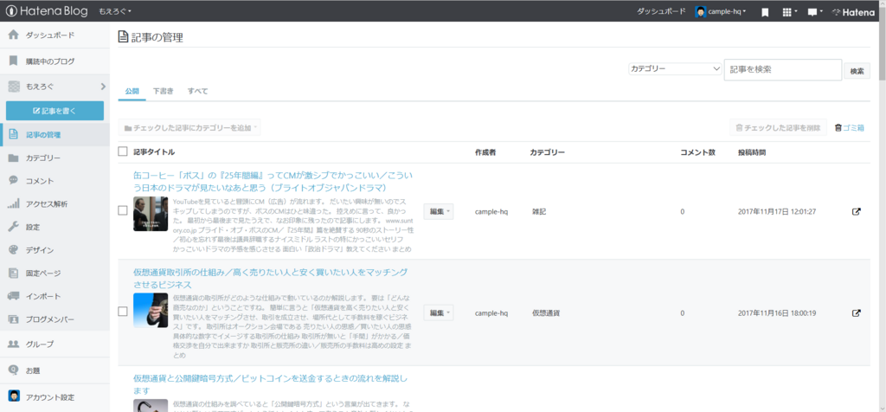Screen dimensions: 886x412
Task: Click the 雑記 category cell
Action: click(539, 211)
